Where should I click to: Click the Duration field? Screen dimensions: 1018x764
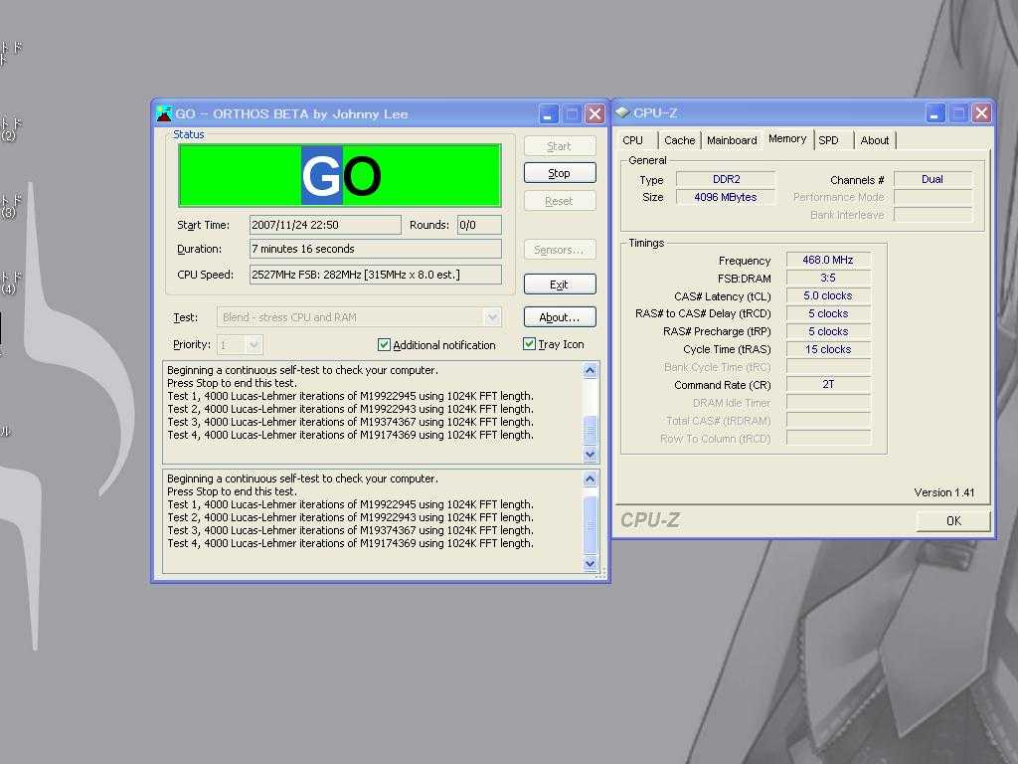pos(375,249)
